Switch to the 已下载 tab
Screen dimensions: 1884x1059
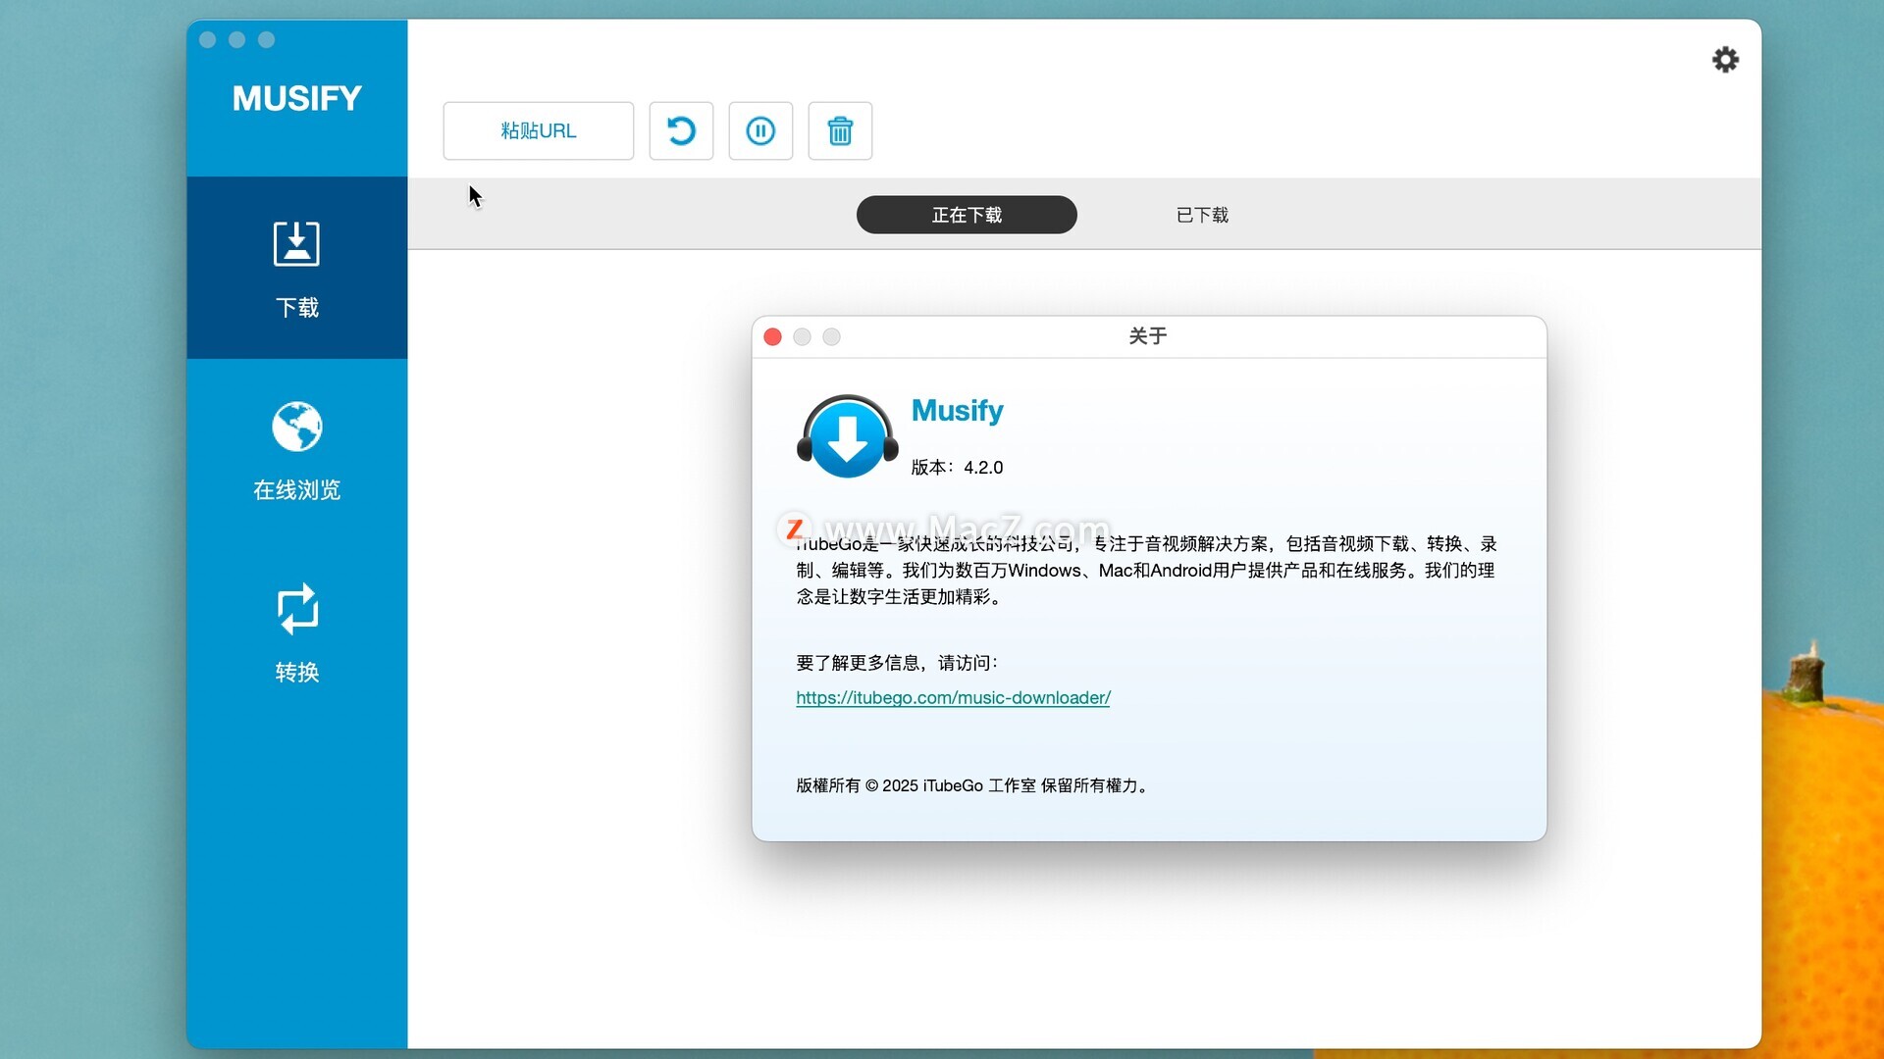(x=1202, y=215)
